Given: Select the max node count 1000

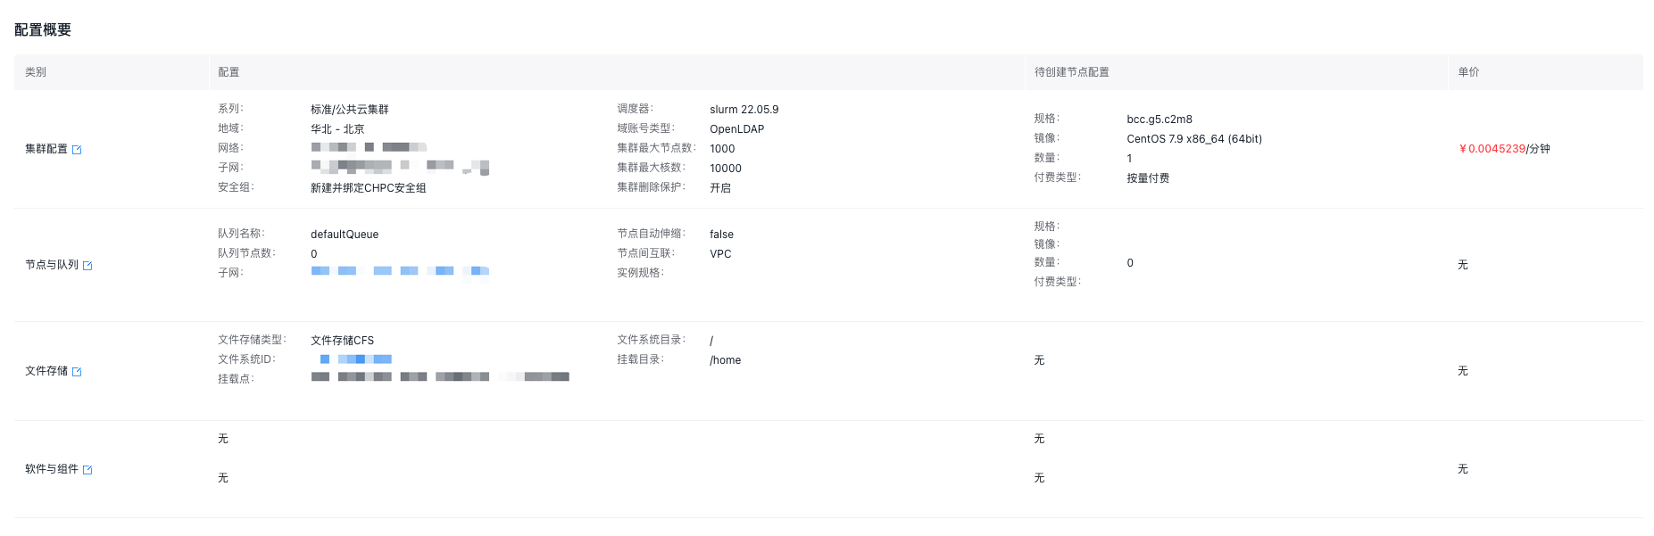Looking at the screenshot, I should click(x=722, y=149).
